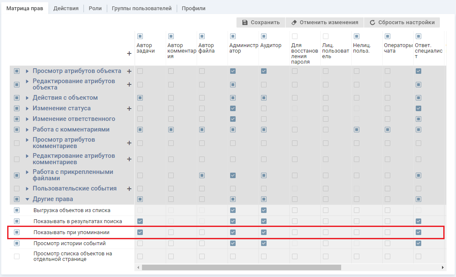Expand the Работа с комментариями group
Viewport: 456px width, 277px height.
point(28,130)
